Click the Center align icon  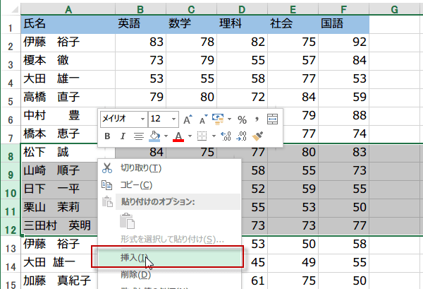coord(139,136)
